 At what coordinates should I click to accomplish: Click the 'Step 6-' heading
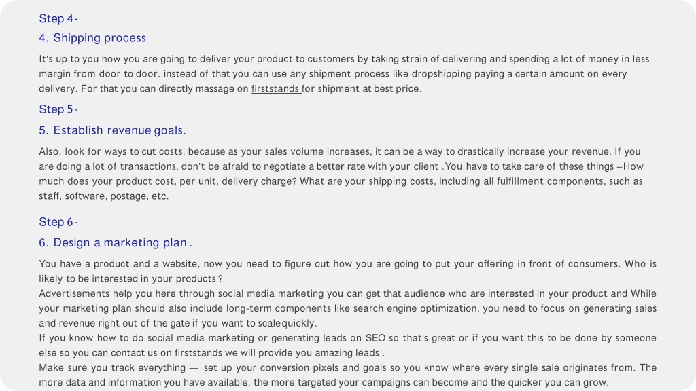[58, 222]
